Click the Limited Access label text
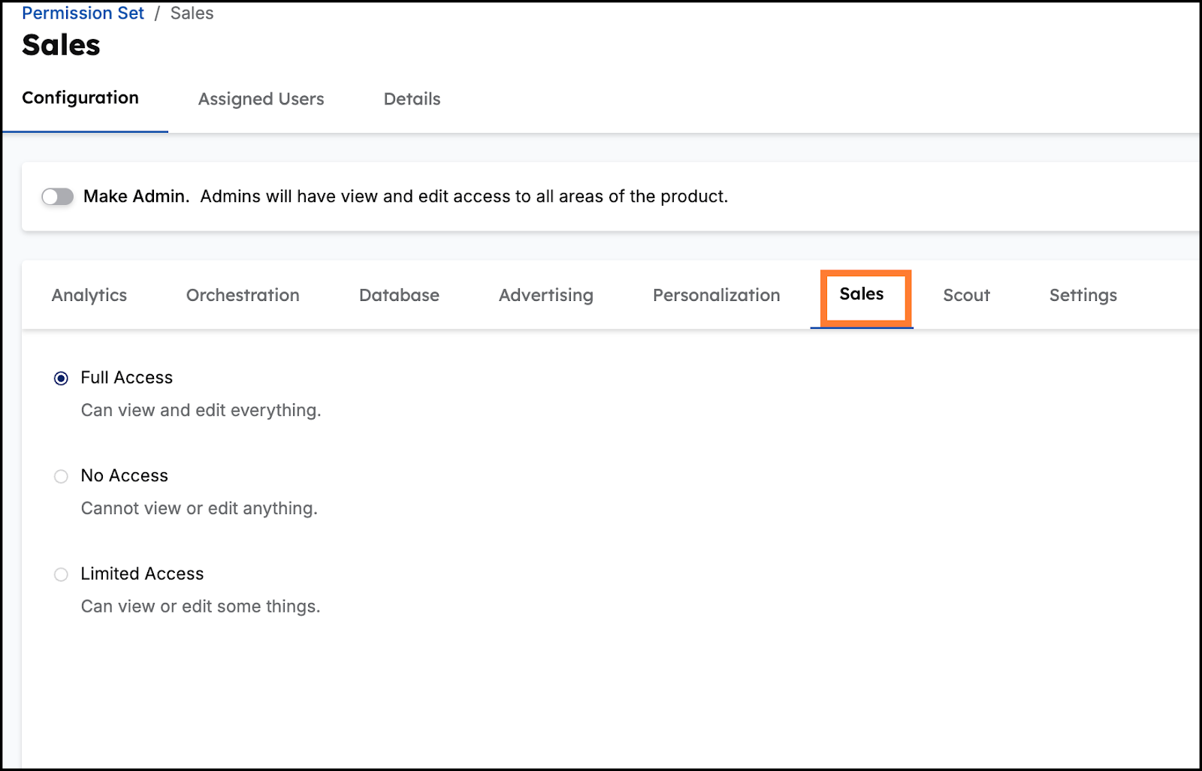 pos(142,574)
